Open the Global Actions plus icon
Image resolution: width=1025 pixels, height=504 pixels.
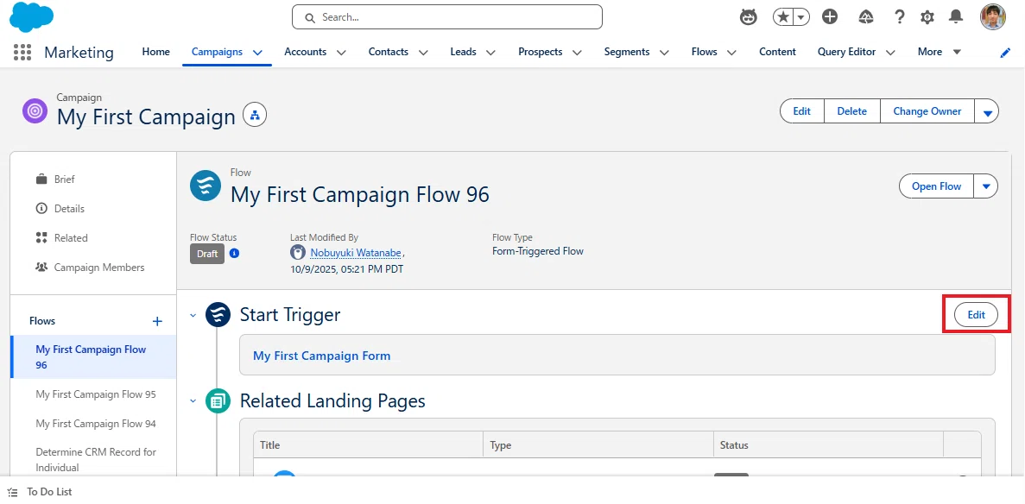[x=830, y=17]
